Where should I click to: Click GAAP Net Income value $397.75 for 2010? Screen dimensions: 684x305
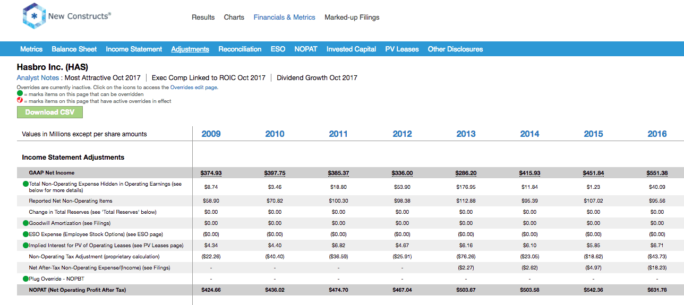click(275, 173)
